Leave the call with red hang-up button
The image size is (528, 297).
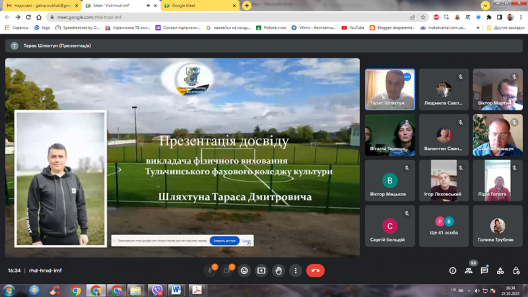coord(315,271)
